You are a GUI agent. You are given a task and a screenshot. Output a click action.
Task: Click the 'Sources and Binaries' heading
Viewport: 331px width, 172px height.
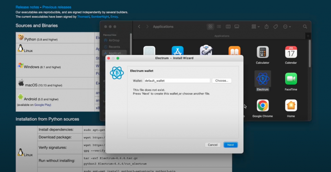pyautogui.click(x=37, y=26)
